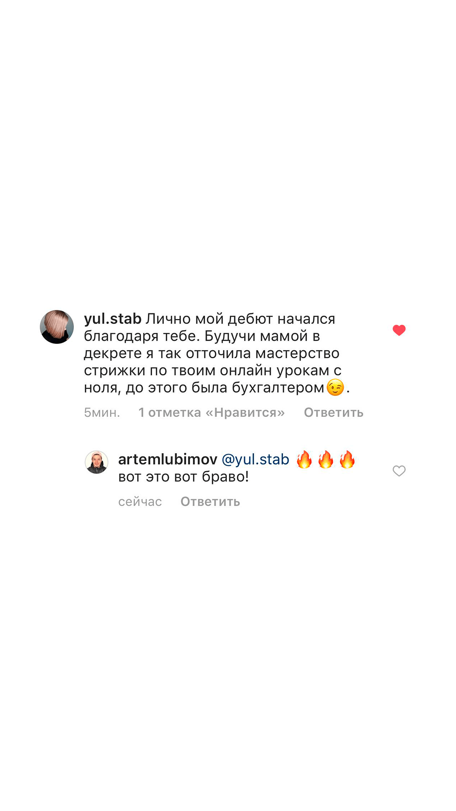Viewport: 456px width, 811px height.
Task: Unlike yul.stab's comment via red heart
Action: point(399,330)
